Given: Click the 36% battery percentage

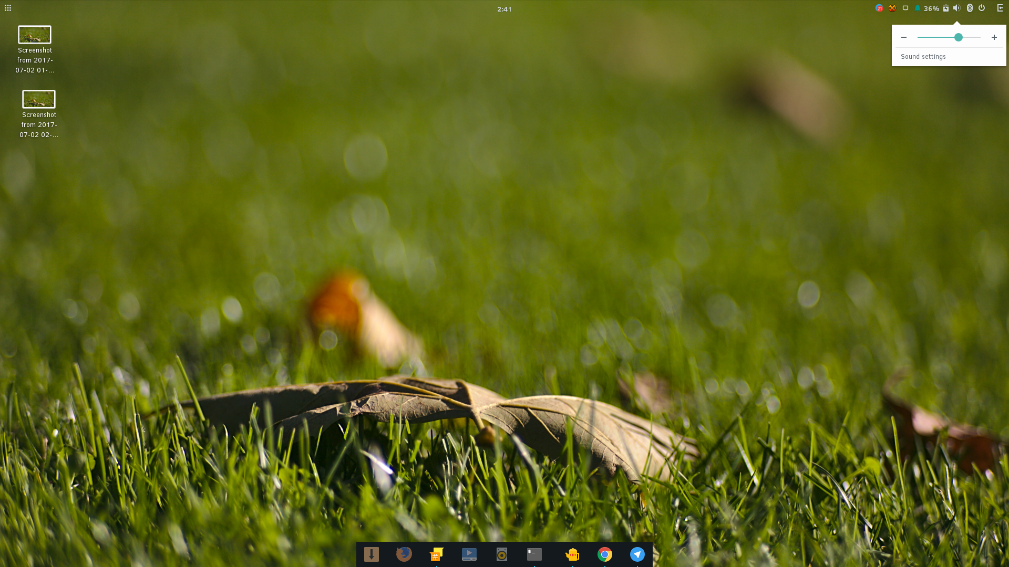Looking at the screenshot, I should coord(931,8).
